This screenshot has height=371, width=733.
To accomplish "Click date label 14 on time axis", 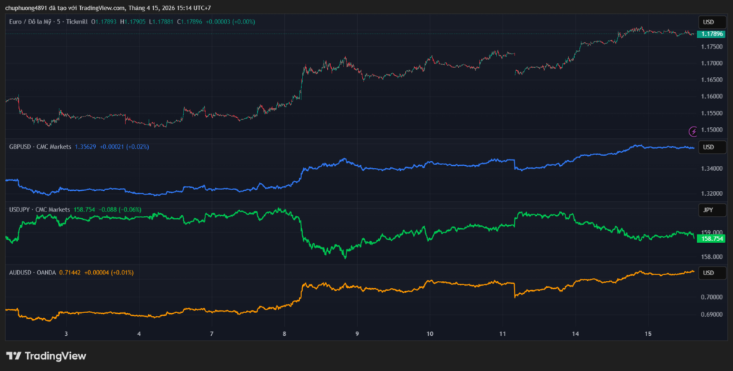I will (x=575, y=333).
